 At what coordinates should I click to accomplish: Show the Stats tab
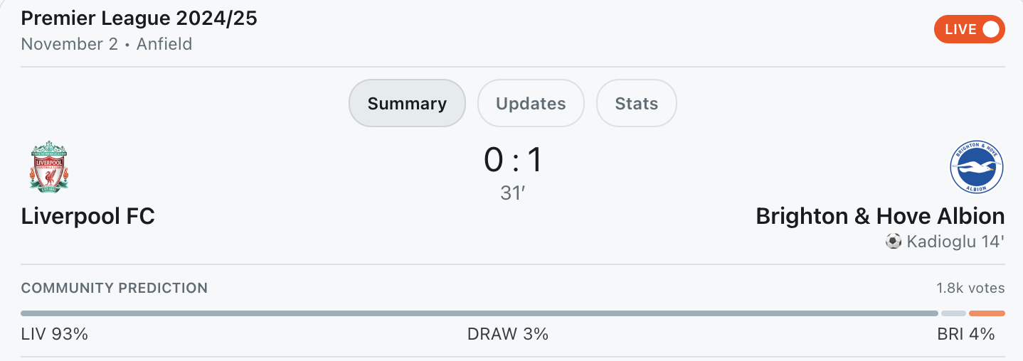coord(636,103)
